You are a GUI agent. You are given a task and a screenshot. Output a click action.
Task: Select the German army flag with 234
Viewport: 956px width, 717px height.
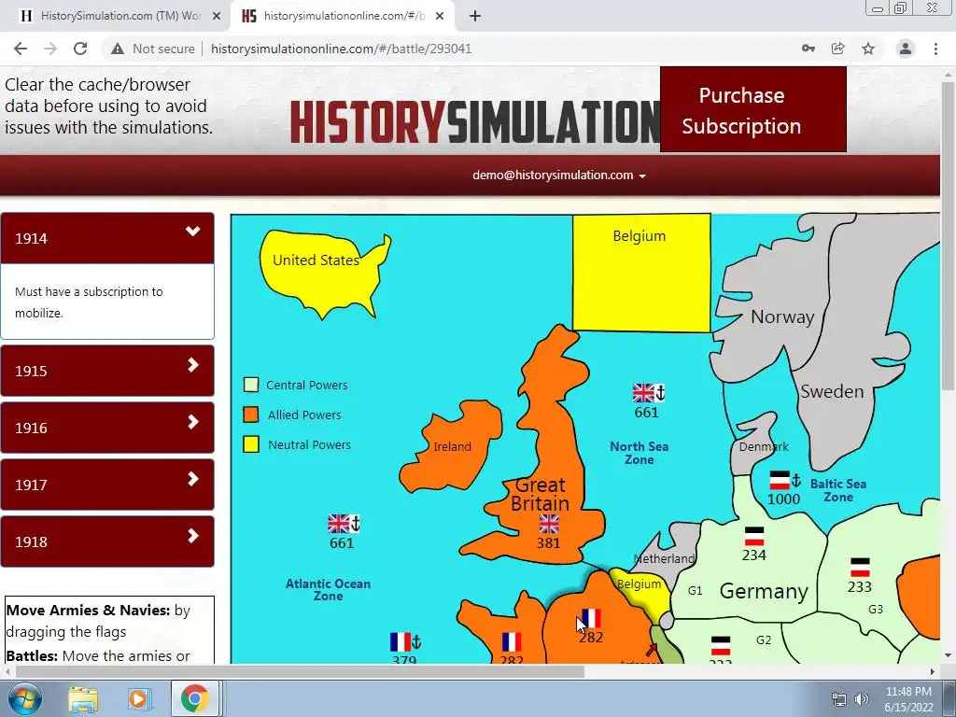754,537
